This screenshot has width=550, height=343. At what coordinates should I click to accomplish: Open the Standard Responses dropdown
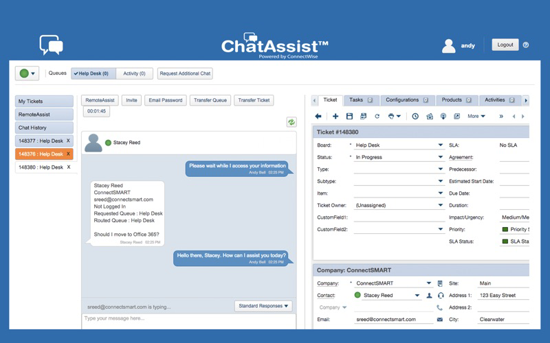pyautogui.click(x=263, y=306)
